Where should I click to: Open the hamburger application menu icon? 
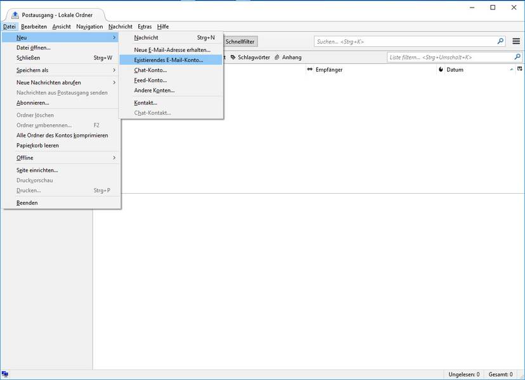click(516, 41)
